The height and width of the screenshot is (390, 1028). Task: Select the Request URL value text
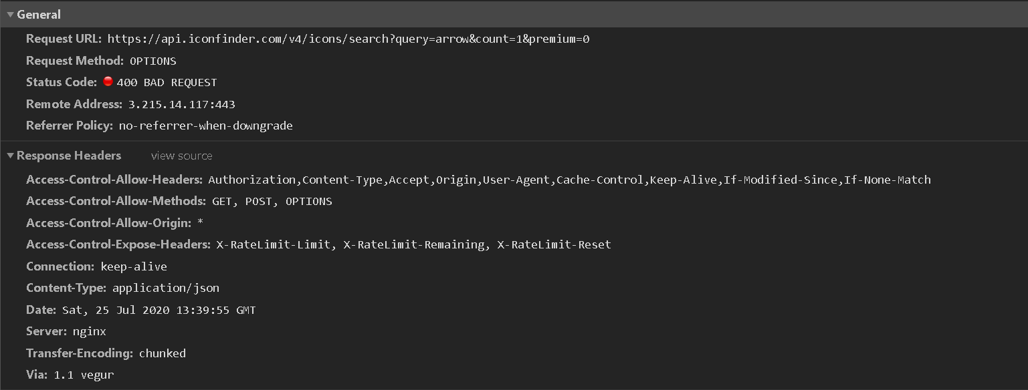click(x=348, y=39)
